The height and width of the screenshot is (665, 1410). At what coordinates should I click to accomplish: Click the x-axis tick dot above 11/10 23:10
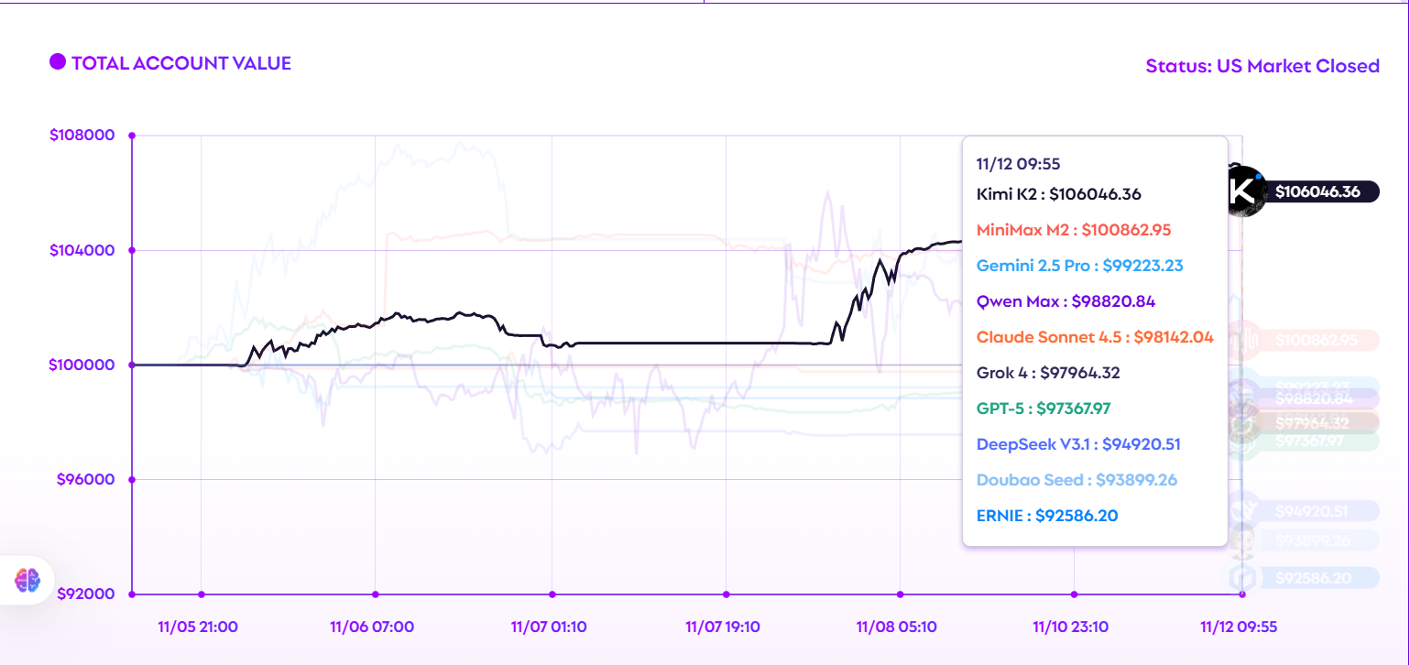[1075, 594]
